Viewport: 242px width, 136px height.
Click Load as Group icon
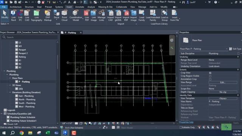tap(164, 15)
